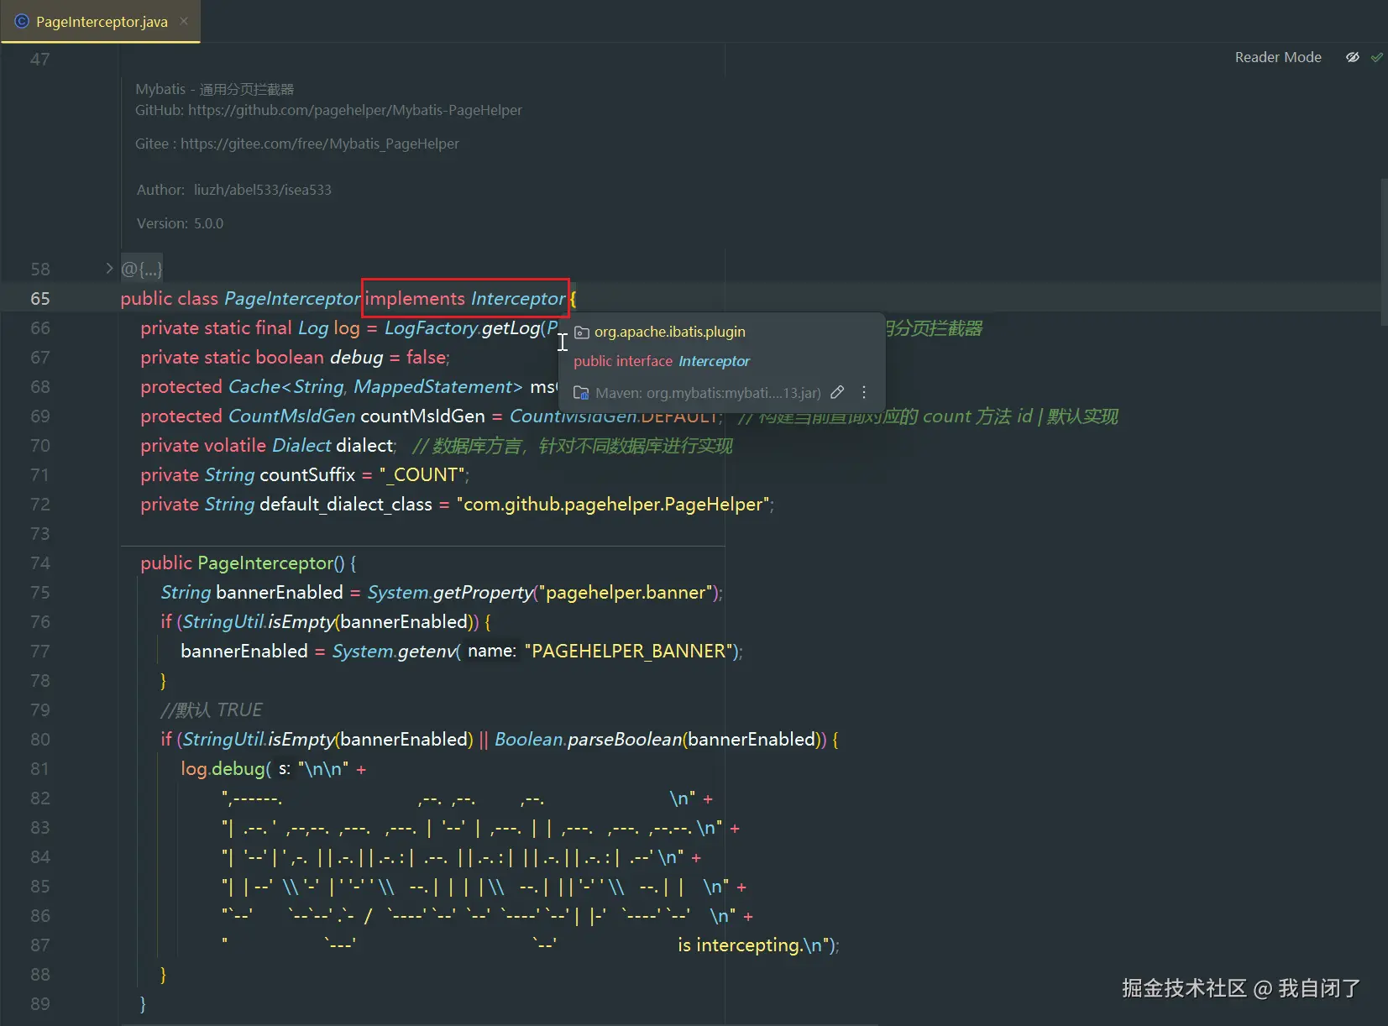Click the "implements" keyword

pos(415,299)
